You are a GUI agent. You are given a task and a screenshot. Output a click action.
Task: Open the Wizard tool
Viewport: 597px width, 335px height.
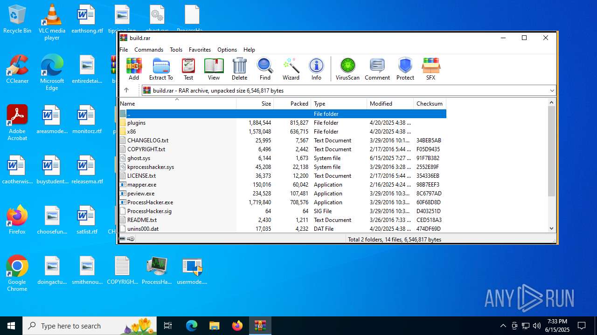(291, 69)
